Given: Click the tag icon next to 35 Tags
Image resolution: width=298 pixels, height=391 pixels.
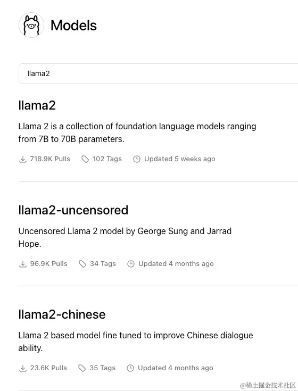Looking at the screenshot, I should tap(82, 368).
